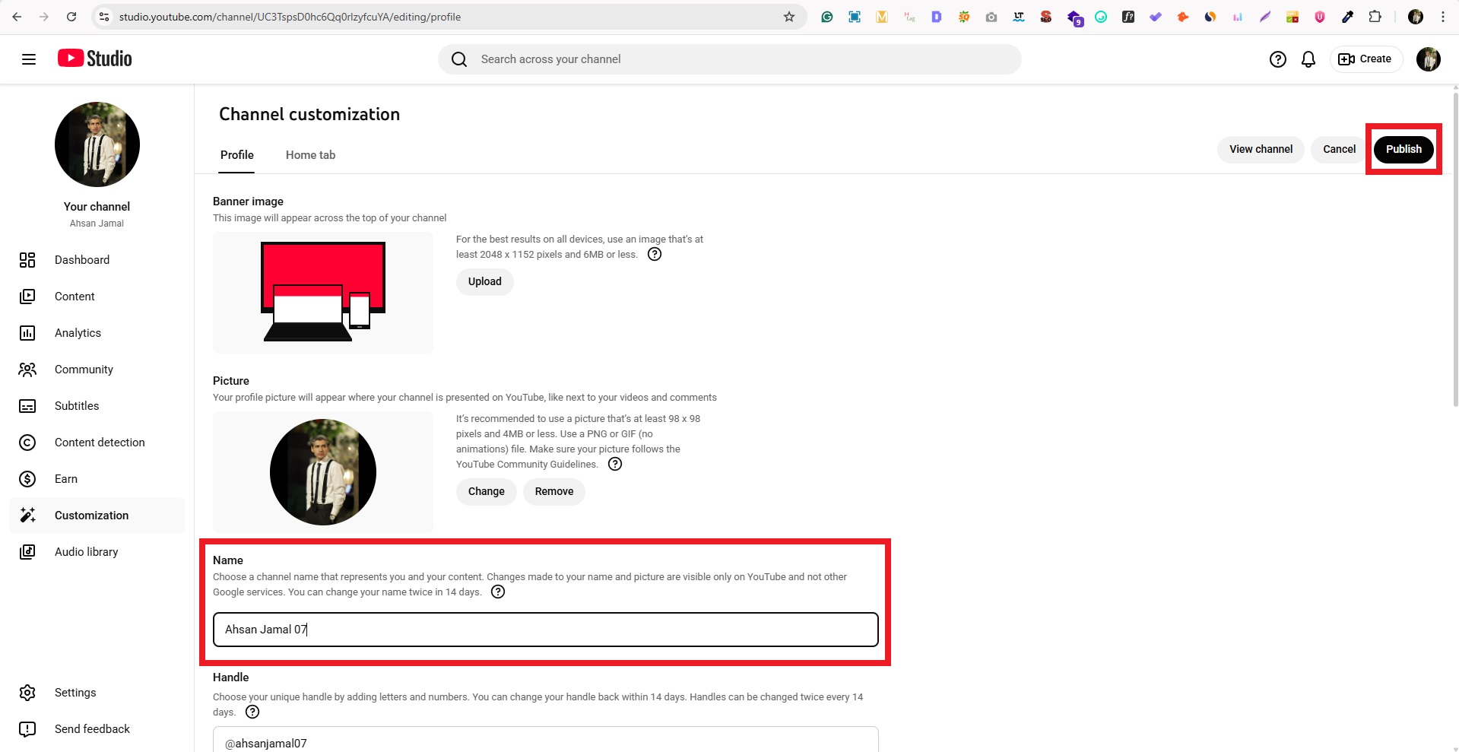Image resolution: width=1459 pixels, height=752 pixels.
Task: Select the Profile tab
Action: click(236, 155)
